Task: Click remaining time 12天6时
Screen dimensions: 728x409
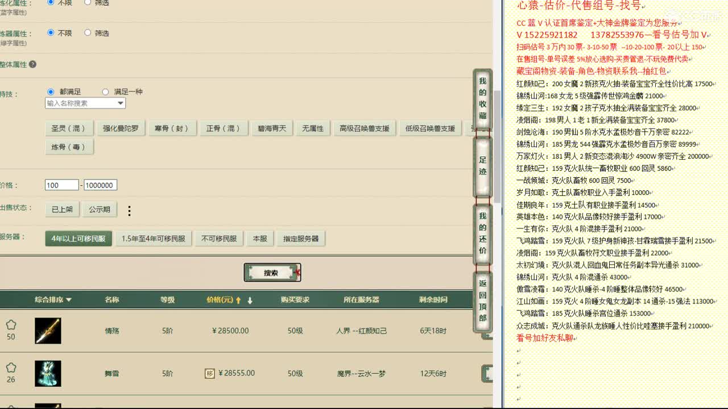Action: tap(433, 373)
